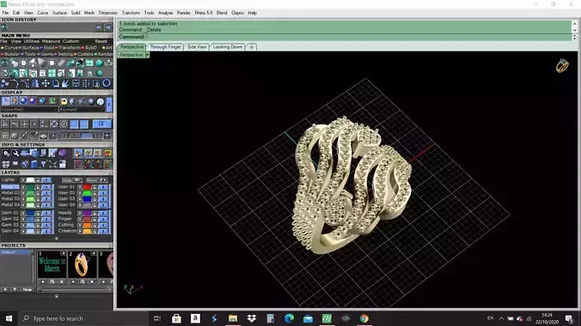Select the Gems category in Main Menu
The image size is (581, 326).
click(x=47, y=54)
